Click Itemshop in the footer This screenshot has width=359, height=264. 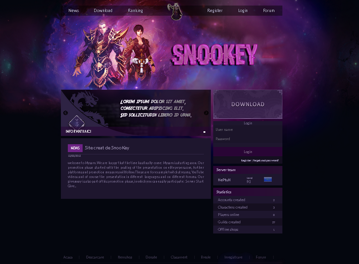point(125,257)
